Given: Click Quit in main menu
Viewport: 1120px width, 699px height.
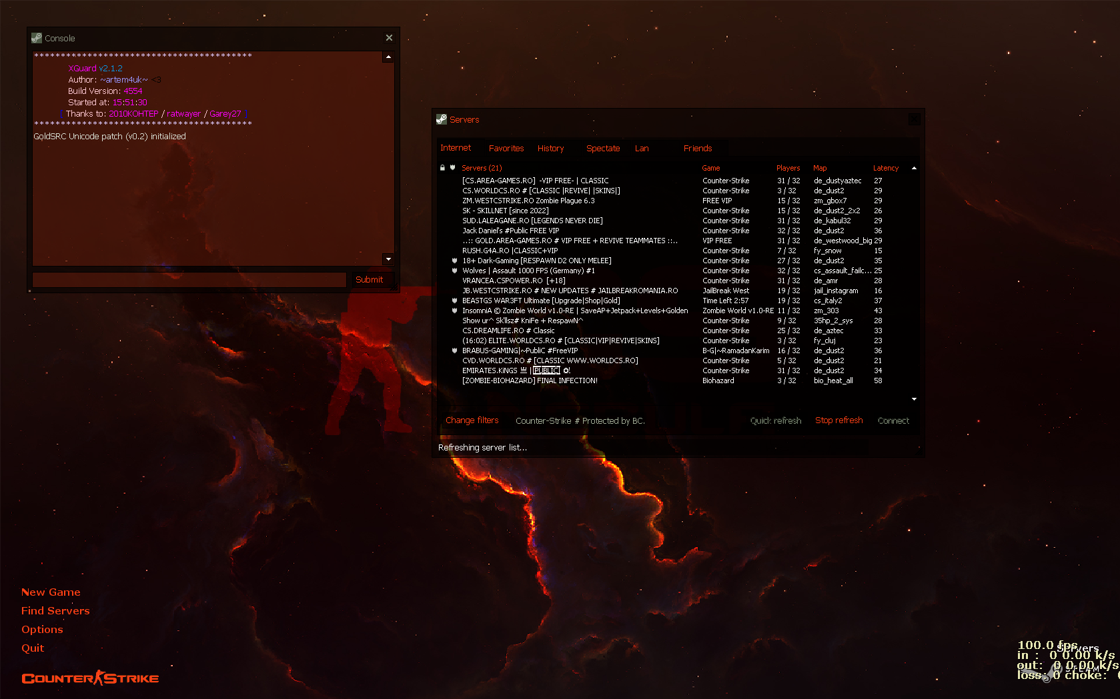Looking at the screenshot, I should click(33, 648).
